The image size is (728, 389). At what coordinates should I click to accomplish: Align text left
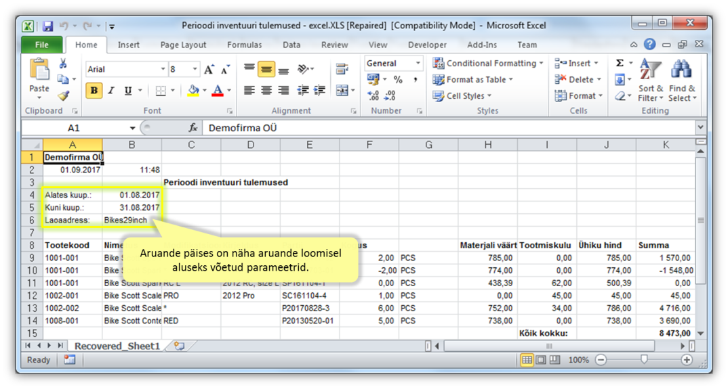(249, 91)
